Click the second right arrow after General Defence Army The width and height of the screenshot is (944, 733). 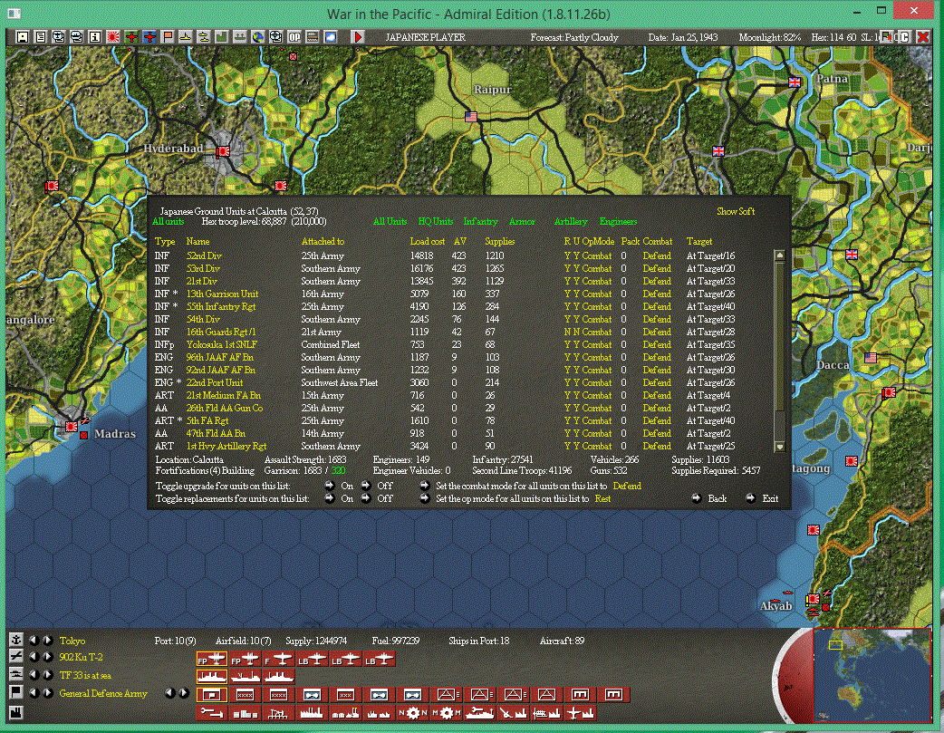coord(184,693)
